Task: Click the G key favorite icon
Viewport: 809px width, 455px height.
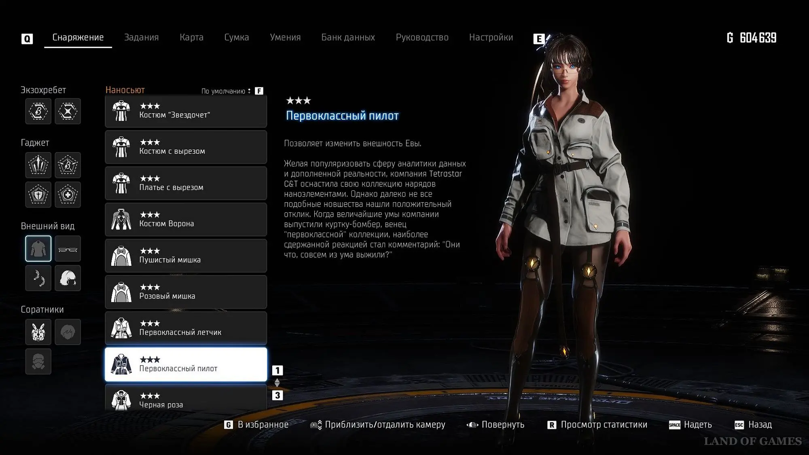Action: [x=229, y=425]
